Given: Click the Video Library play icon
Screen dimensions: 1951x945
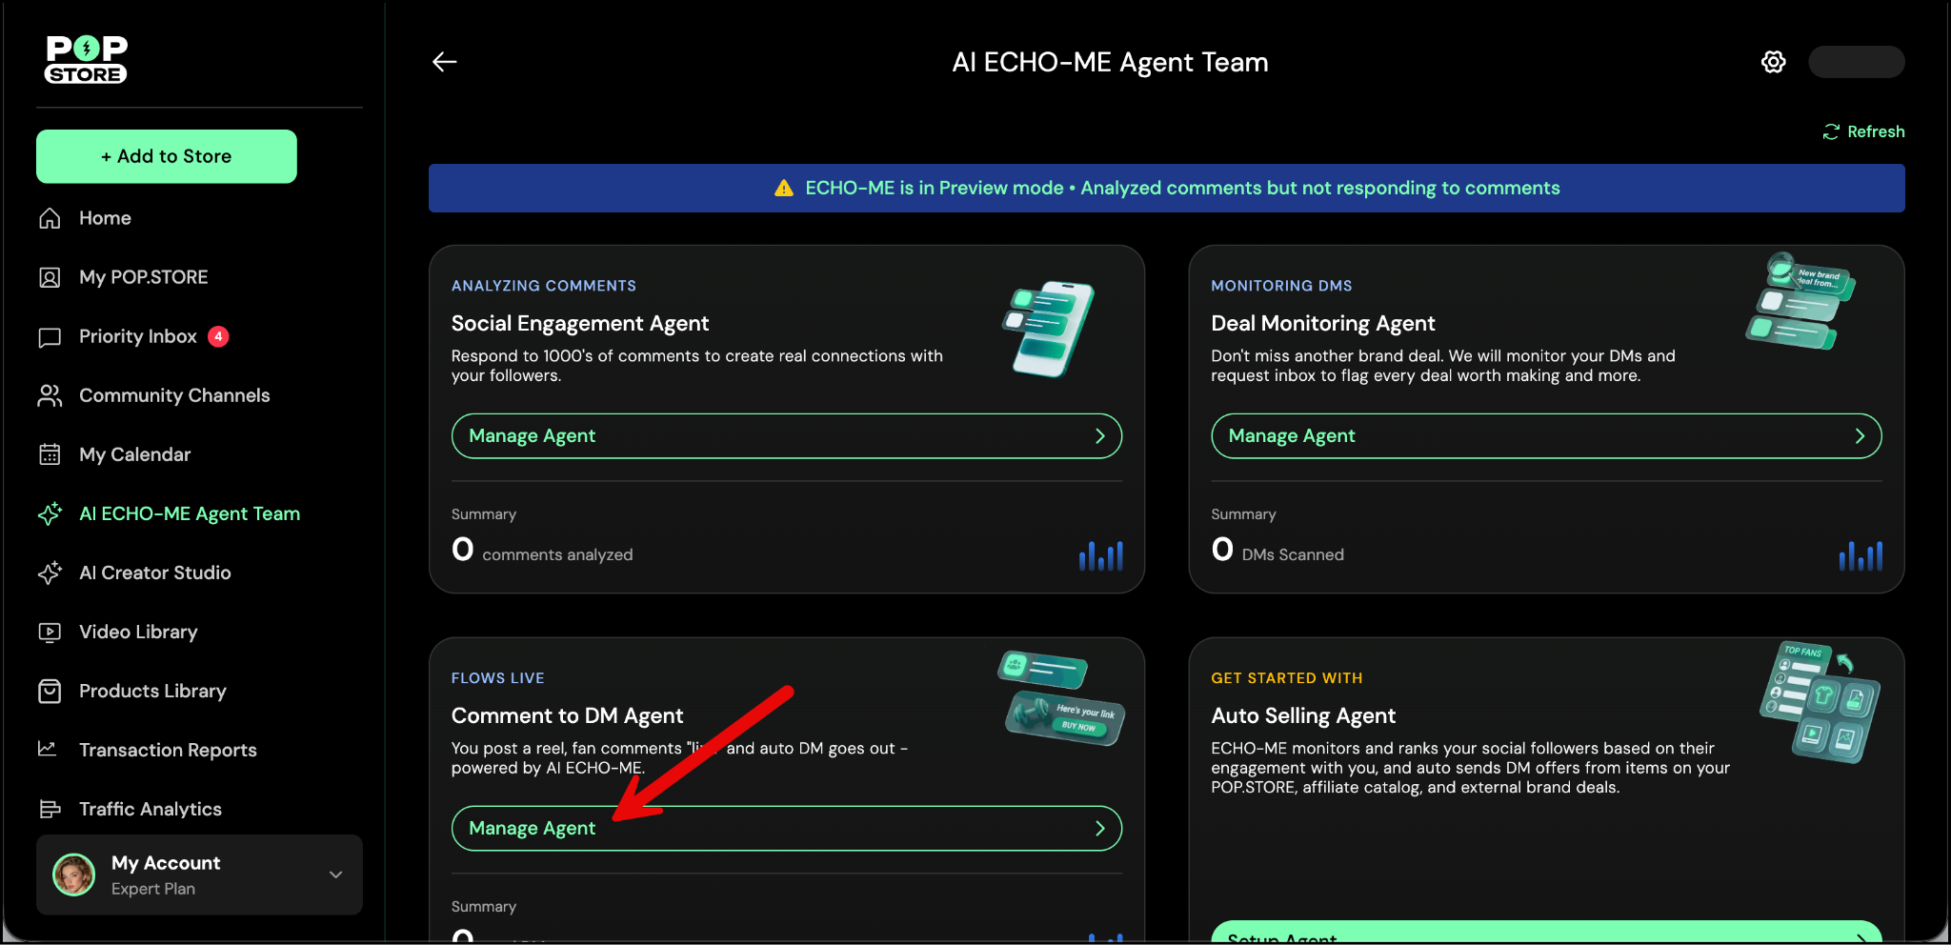Looking at the screenshot, I should (50, 632).
